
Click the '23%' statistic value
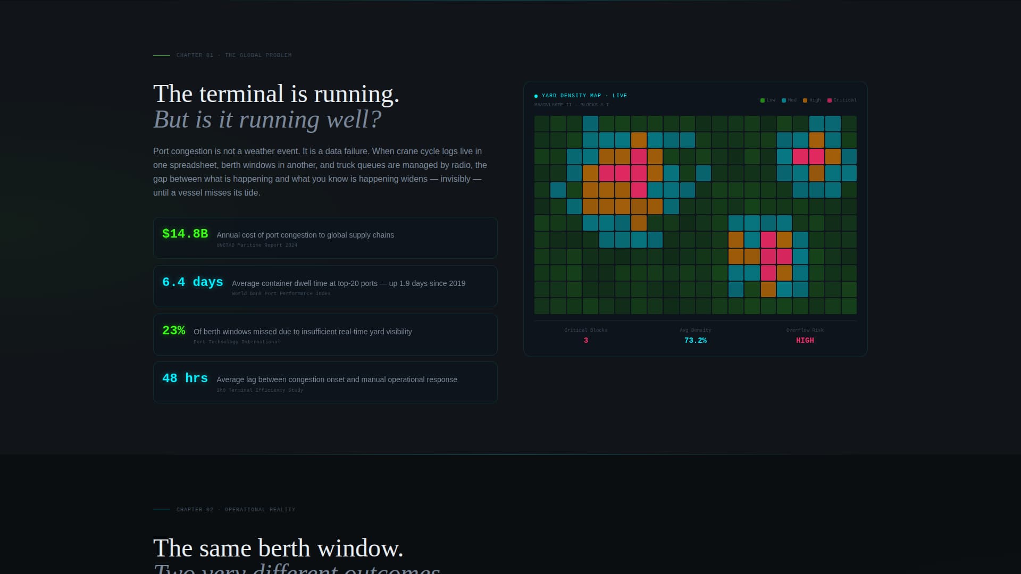click(174, 331)
